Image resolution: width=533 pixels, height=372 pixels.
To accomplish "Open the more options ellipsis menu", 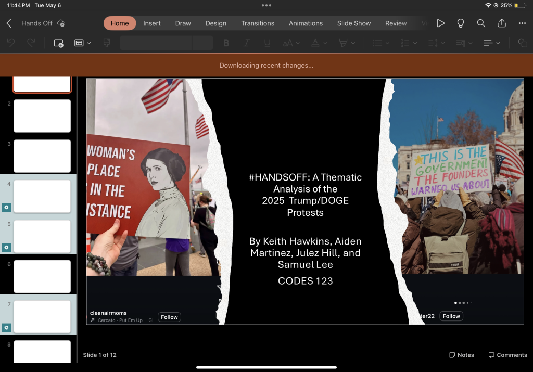I will pos(522,23).
